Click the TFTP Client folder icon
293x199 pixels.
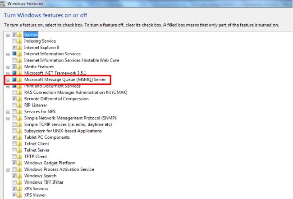click(x=19, y=157)
